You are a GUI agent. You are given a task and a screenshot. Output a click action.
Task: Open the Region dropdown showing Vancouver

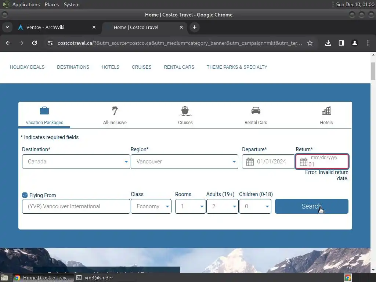pyautogui.click(x=184, y=162)
